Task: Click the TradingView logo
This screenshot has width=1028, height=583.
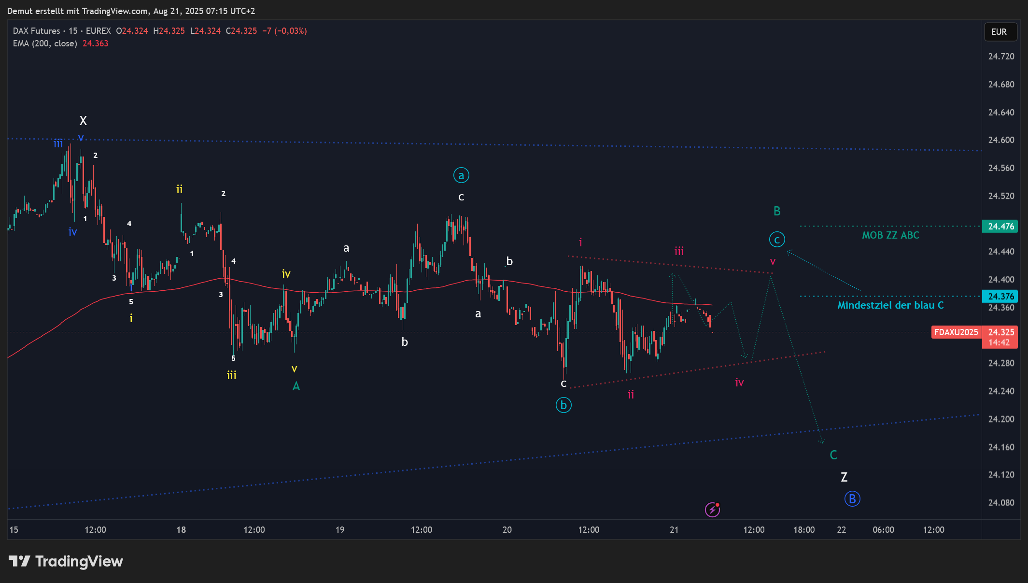Action: [66, 561]
